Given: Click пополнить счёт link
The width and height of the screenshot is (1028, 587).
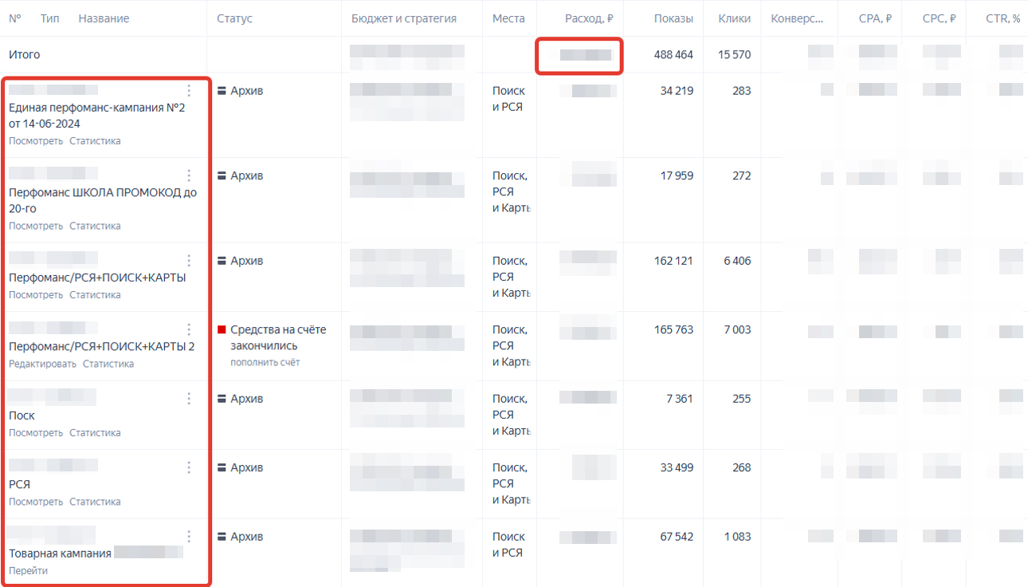Looking at the screenshot, I should (265, 362).
